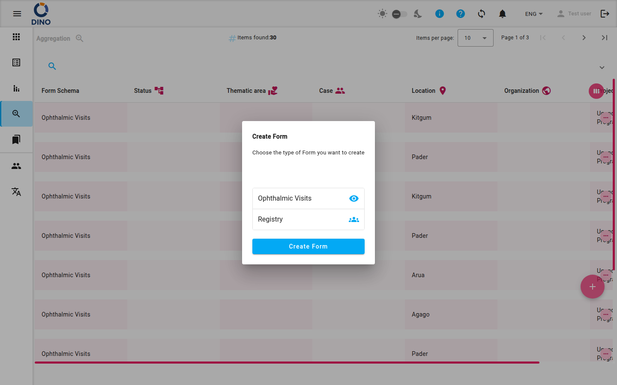Open the help question mark icon

(x=461, y=14)
